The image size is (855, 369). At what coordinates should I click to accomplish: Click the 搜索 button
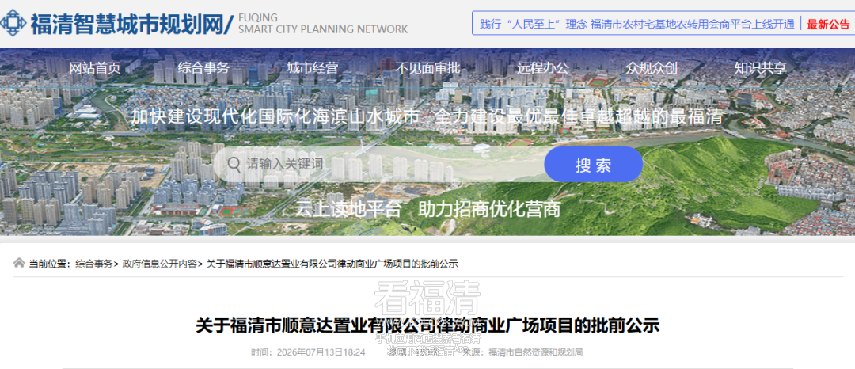coord(593,164)
